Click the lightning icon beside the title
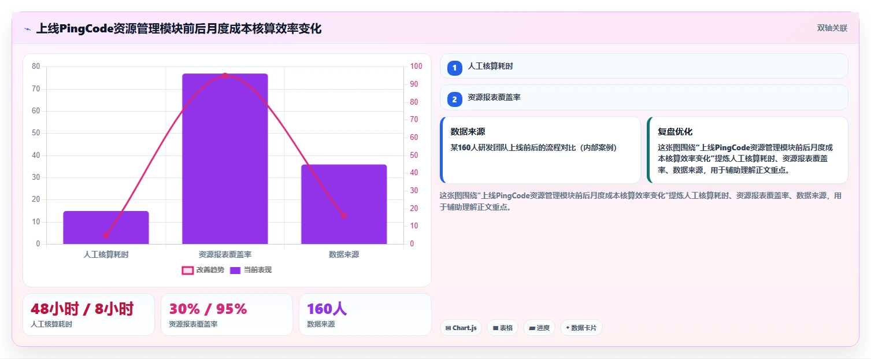Viewport: 871px width, 359px height. [27, 29]
